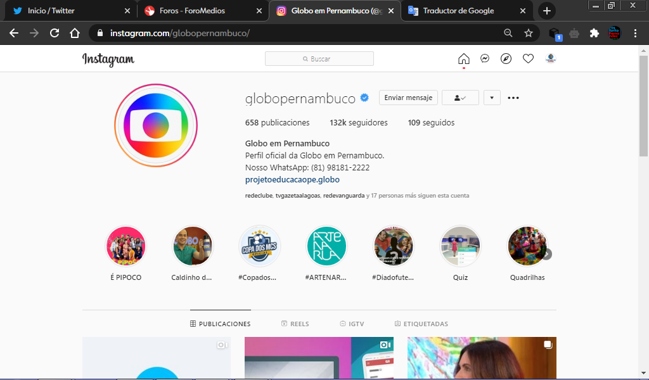Switch to Traductor de Google browser tab

click(466, 11)
